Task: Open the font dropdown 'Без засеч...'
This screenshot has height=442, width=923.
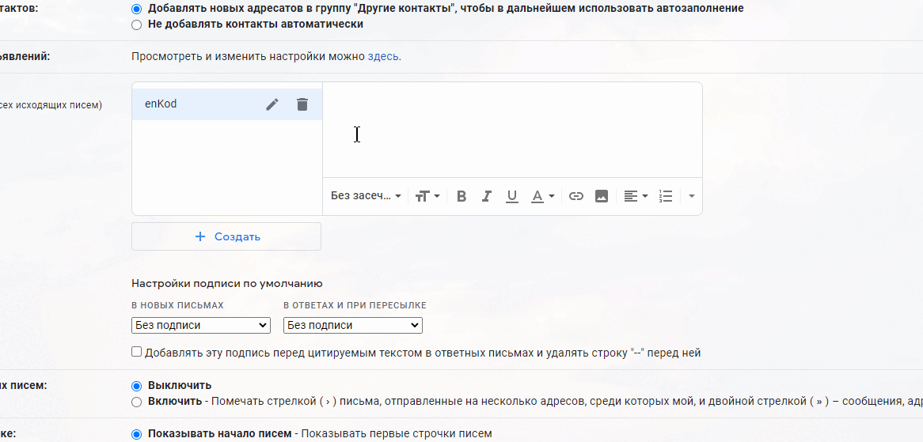Action: [366, 196]
